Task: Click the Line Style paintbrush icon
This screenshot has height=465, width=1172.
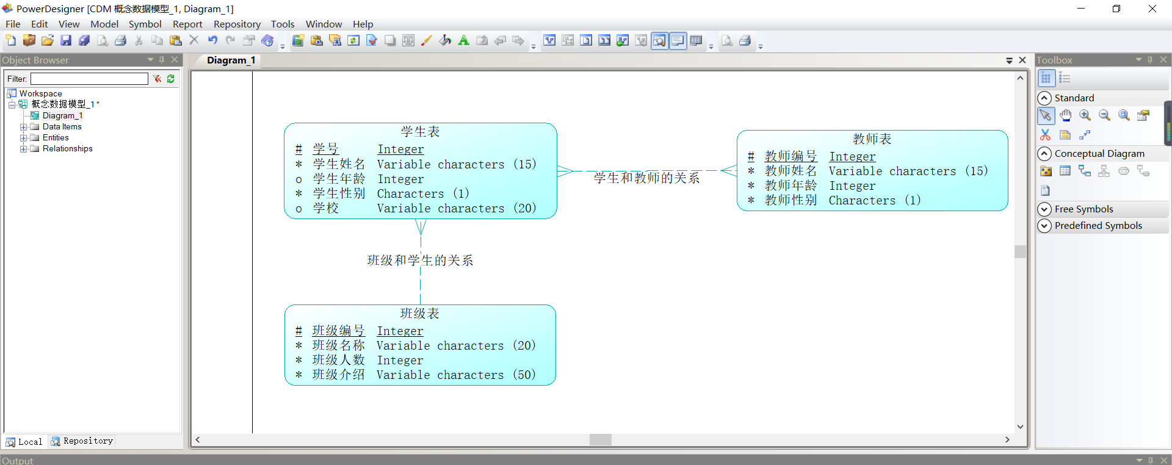Action: (427, 41)
